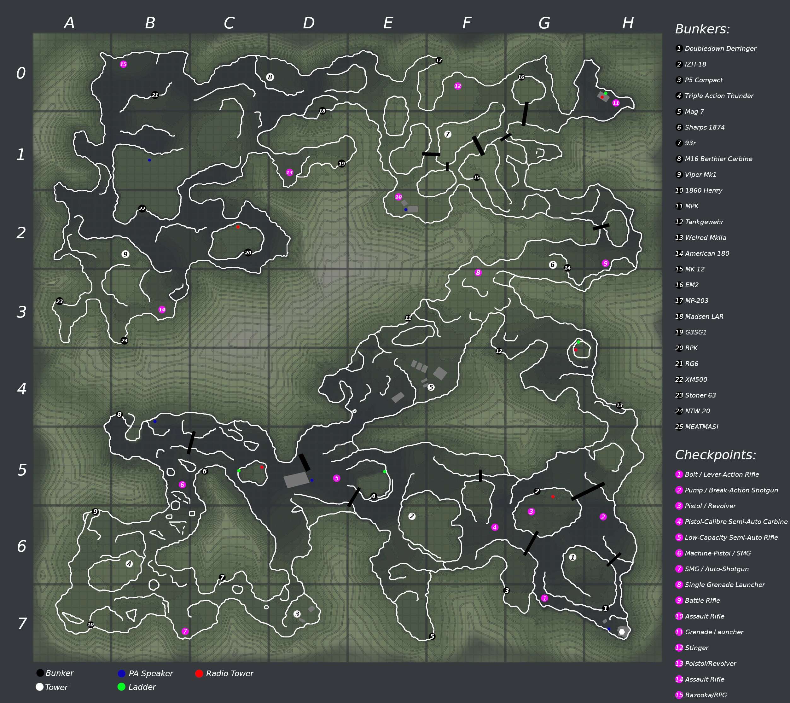
Task: Select bunker 20 marker on the map
Action: pos(248,253)
